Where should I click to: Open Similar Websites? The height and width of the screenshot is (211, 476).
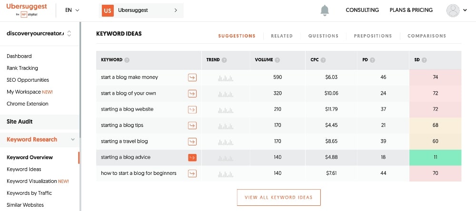coord(25,205)
